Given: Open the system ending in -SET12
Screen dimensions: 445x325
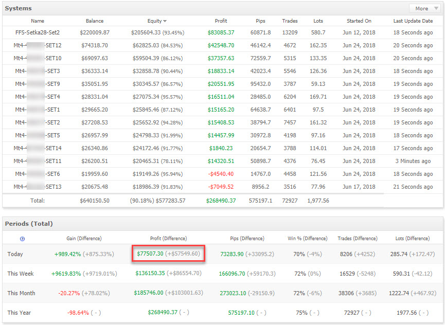Looking at the screenshot, I should 38,45.
